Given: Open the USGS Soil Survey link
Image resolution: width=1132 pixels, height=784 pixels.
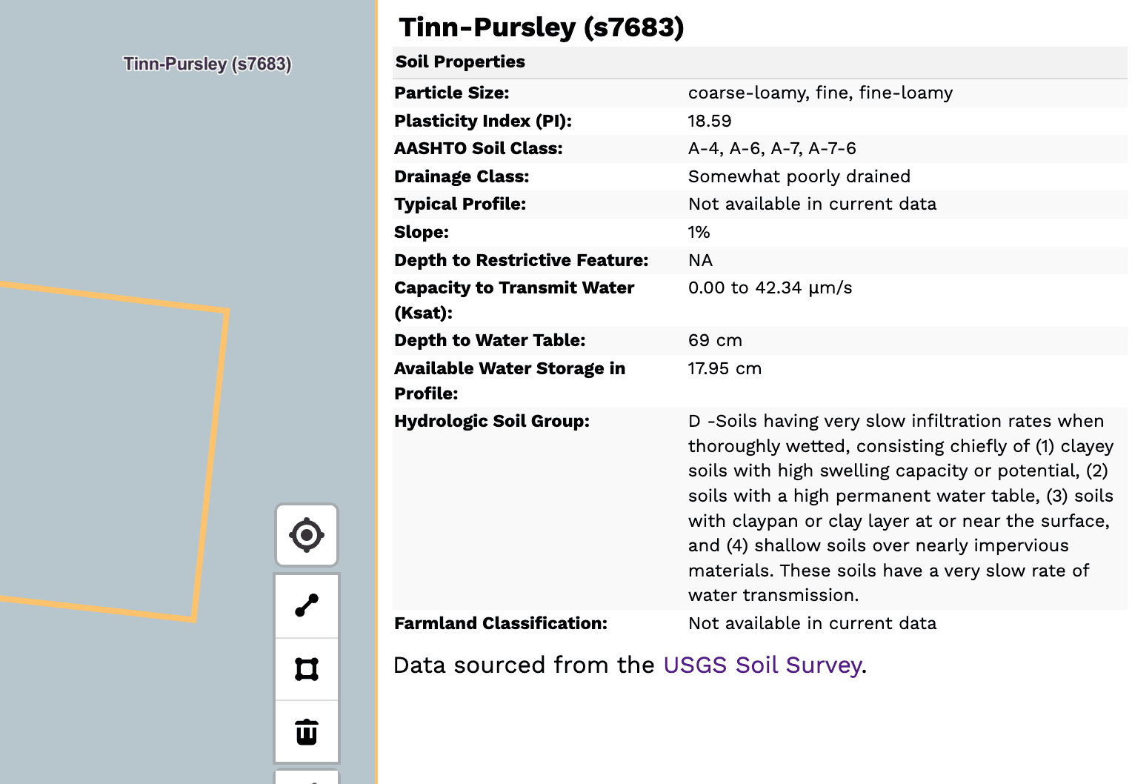Looking at the screenshot, I should [x=762, y=665].
